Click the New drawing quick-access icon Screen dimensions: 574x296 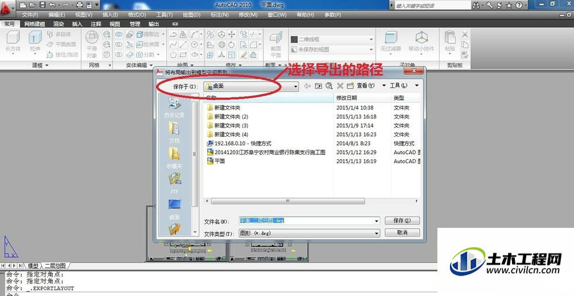[23, 5]
